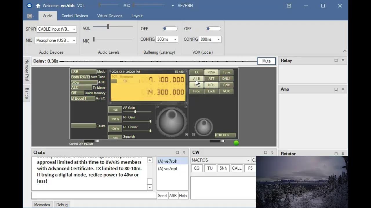371x208 pixels.
Task: Pin the Relay panel
Action: [x=343, y=61]
